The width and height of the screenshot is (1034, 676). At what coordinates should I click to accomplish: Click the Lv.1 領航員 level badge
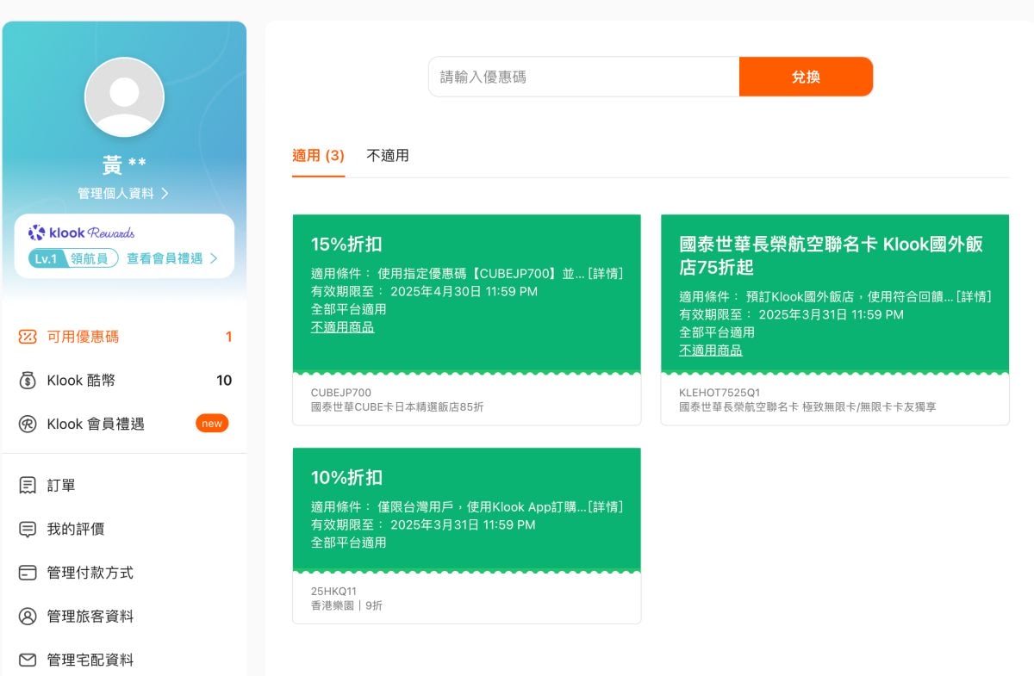click(73, 258)
